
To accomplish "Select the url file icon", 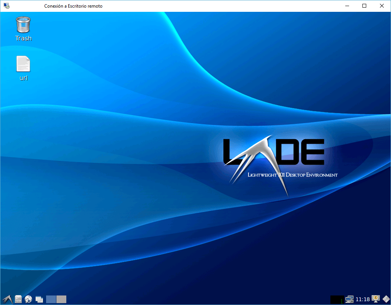I will tap(23, 64).
